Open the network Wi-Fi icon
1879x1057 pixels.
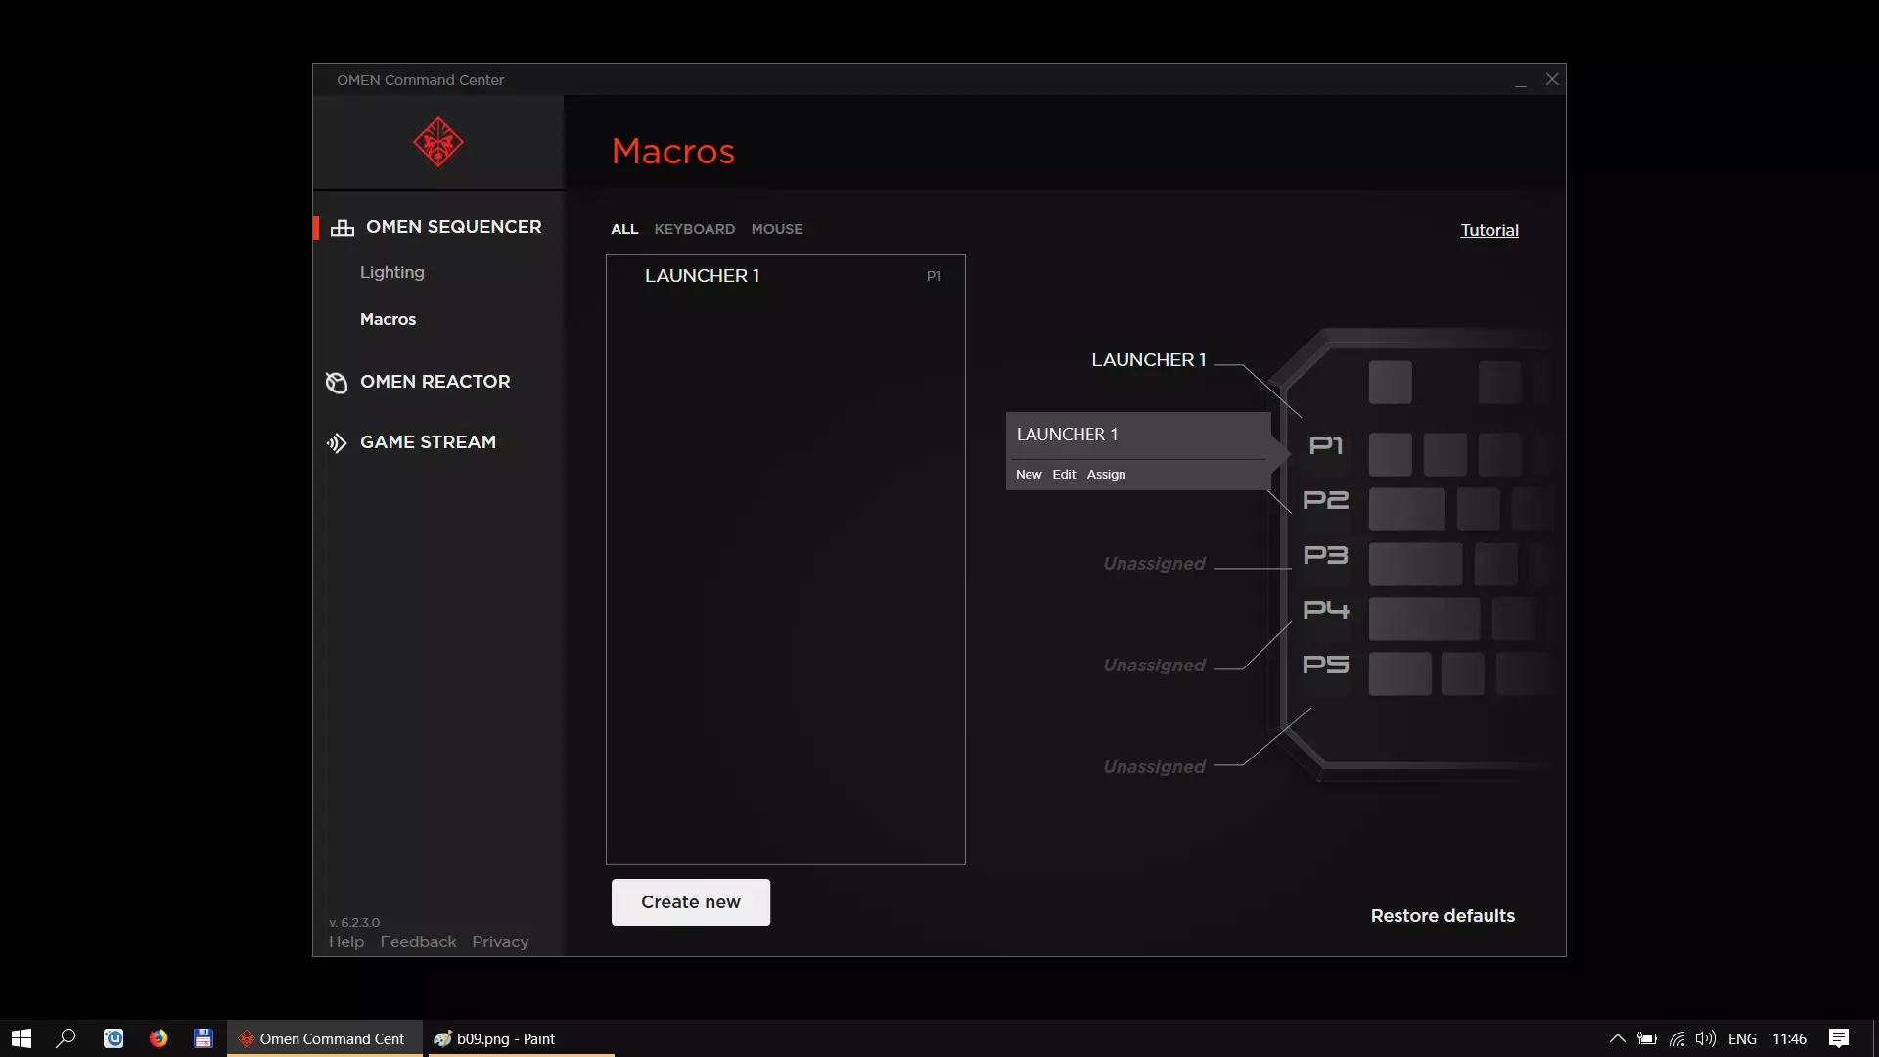pos(1677,1038)
